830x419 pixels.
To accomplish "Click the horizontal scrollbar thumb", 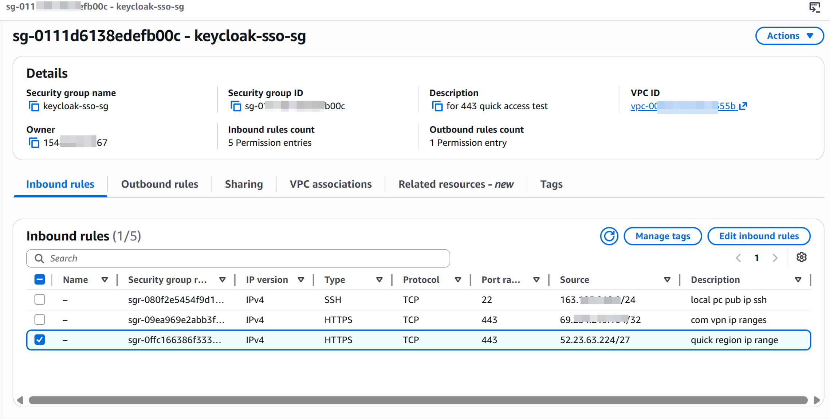I will click(x=418, y=400).
